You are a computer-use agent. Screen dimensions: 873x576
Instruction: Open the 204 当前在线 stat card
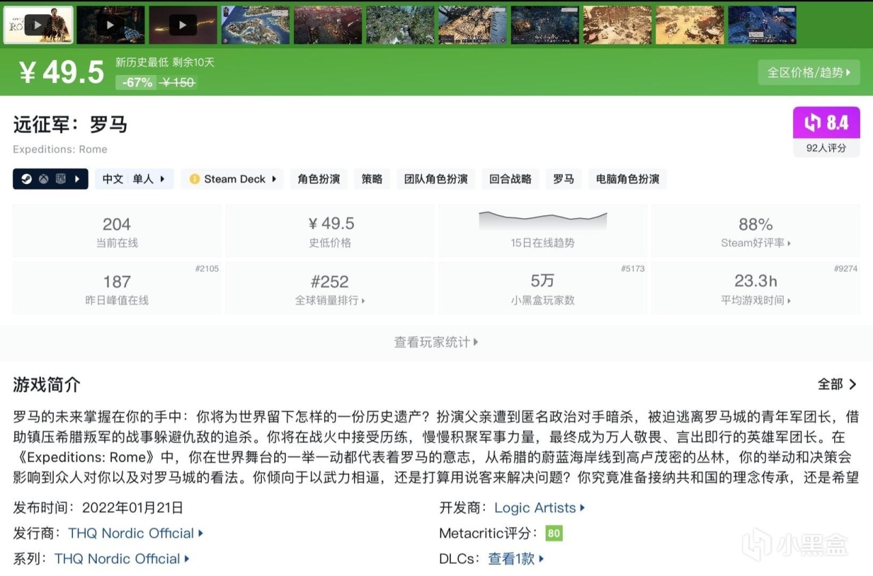coord(117,231)
